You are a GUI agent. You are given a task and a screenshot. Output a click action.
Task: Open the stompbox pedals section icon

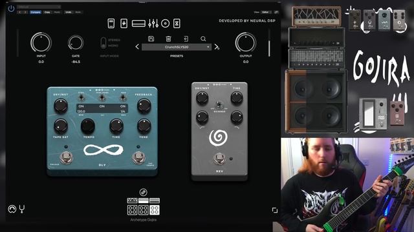tap(111, 23)
